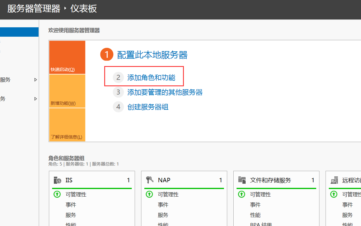Screen dimensions: 361x226
Task: Click green 可管理性 status icon under 文件和存储服务
Action: [242, 194]
